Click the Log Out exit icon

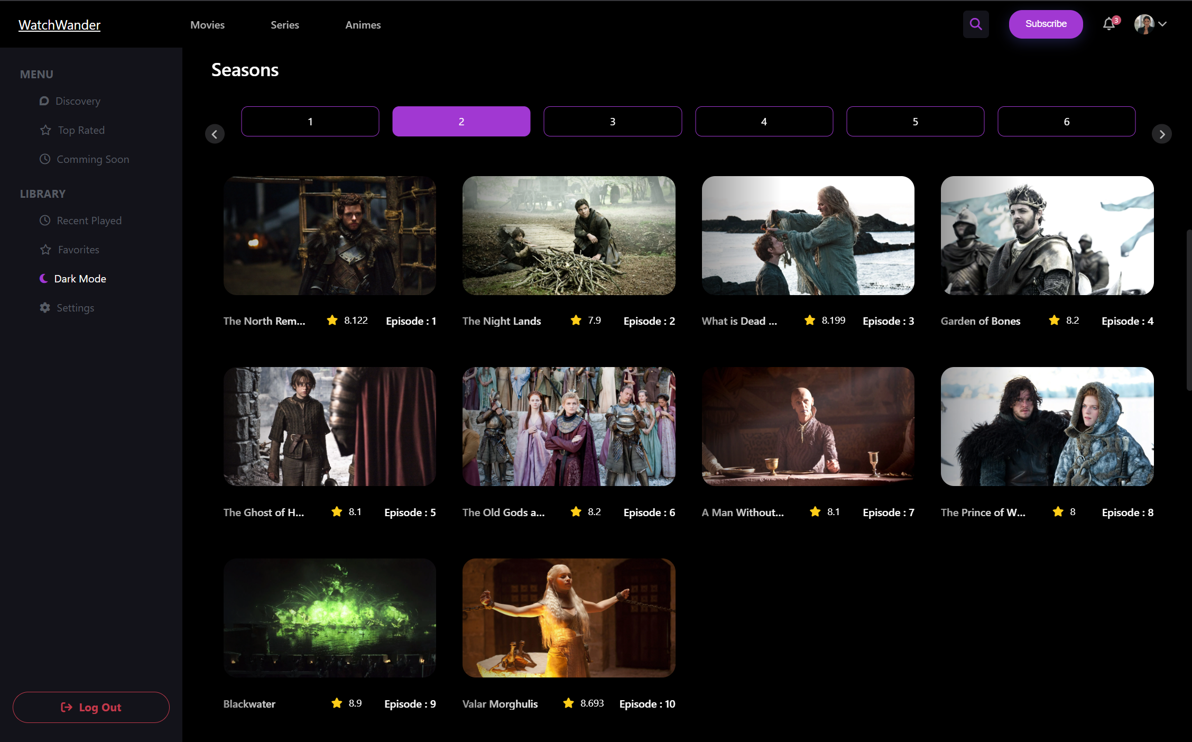[67, 707]
